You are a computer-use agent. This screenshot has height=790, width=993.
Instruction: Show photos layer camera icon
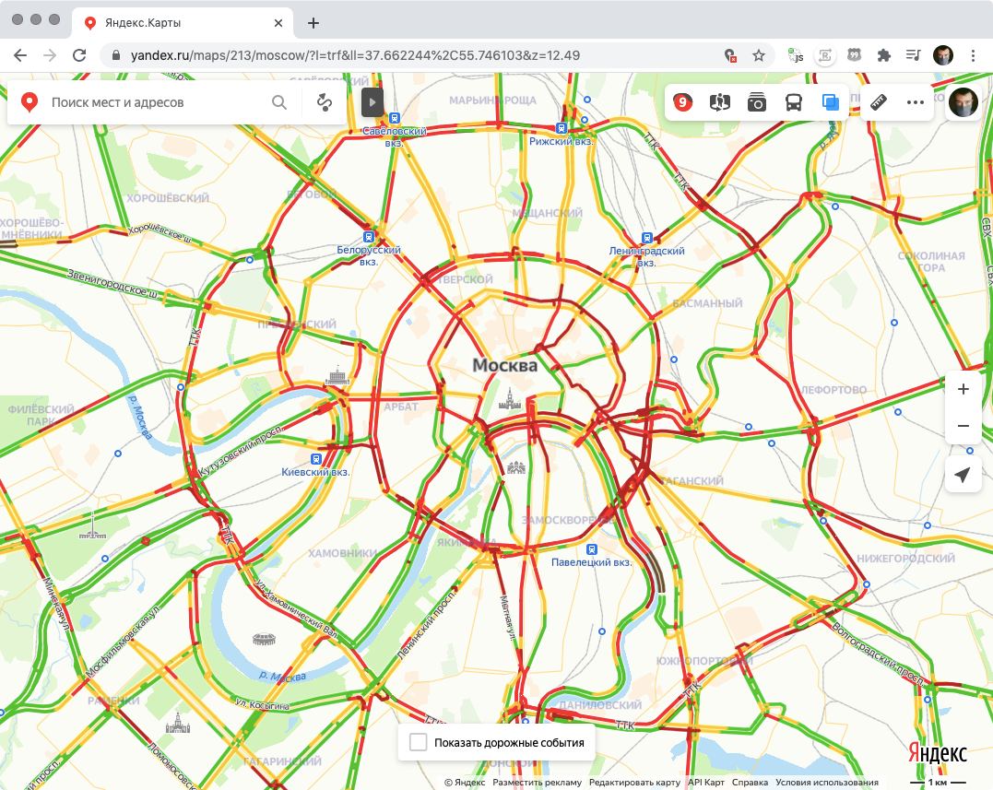756,102
